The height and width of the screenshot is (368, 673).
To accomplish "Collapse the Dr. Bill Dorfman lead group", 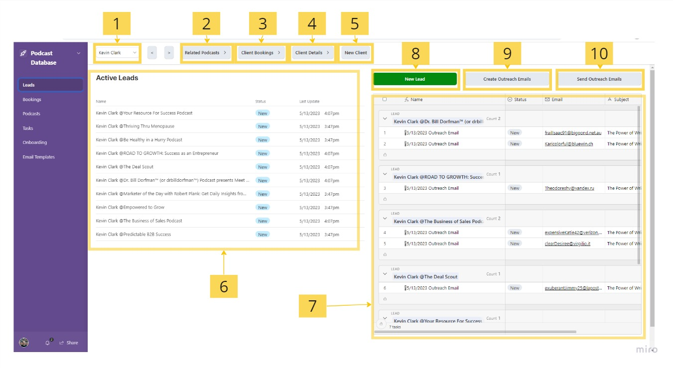I will coord(383,119).
